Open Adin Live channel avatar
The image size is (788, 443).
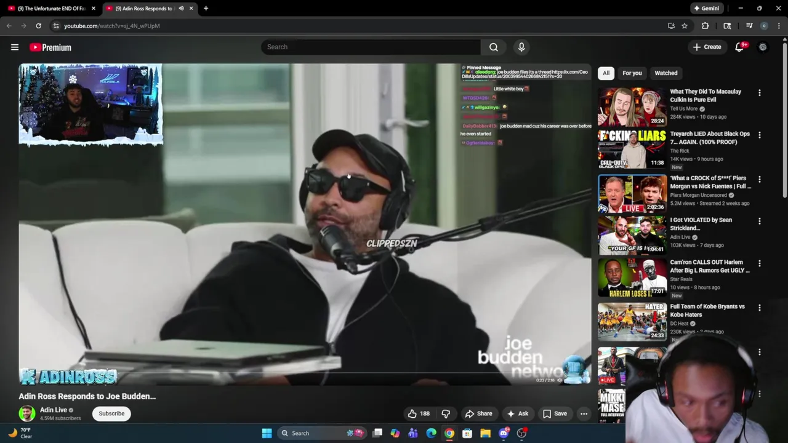27,414
